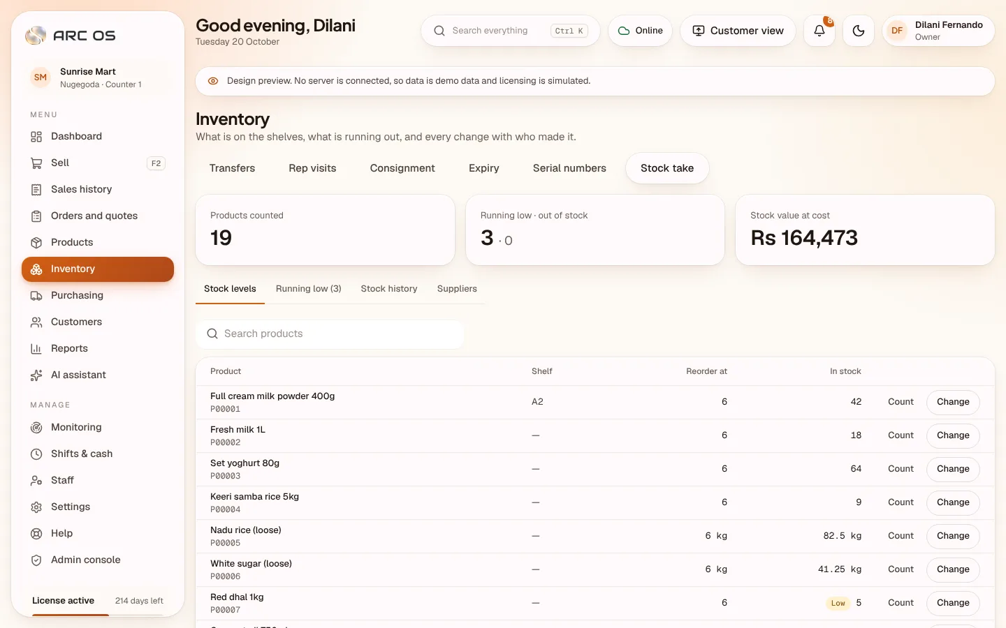Select the Inventory menu item

tap(98, 269)
